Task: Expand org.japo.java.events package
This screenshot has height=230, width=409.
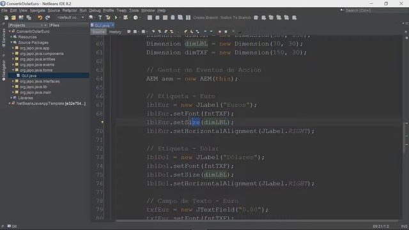Action: tap(13, 65)
